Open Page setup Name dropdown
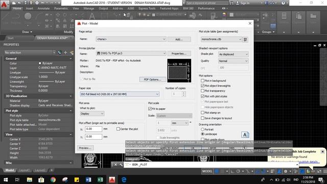Viewport: 327px width, 184px height. coord(131,39)
